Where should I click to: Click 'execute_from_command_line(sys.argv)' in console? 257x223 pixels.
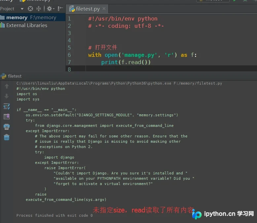click(66, 200)
